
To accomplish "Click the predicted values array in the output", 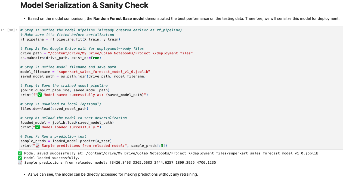I will point(163,162).
